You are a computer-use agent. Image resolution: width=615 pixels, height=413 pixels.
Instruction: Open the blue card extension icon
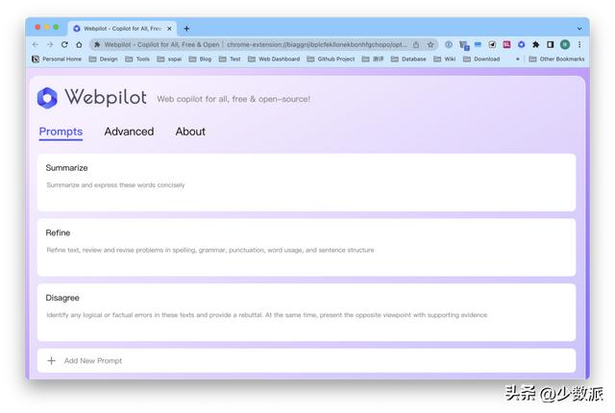coord(478,45)
